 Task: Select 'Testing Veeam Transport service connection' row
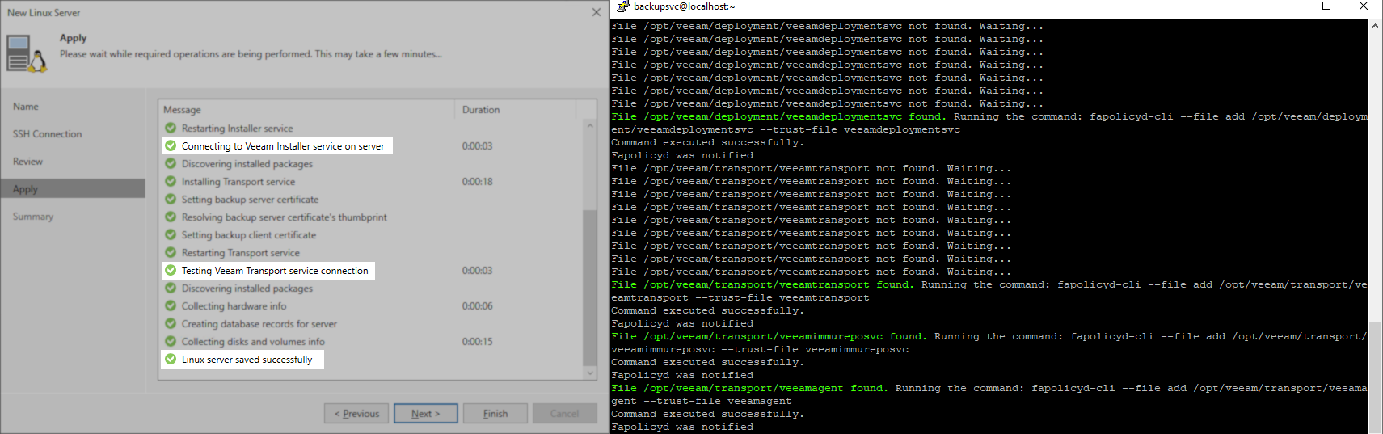coord(268,270)
